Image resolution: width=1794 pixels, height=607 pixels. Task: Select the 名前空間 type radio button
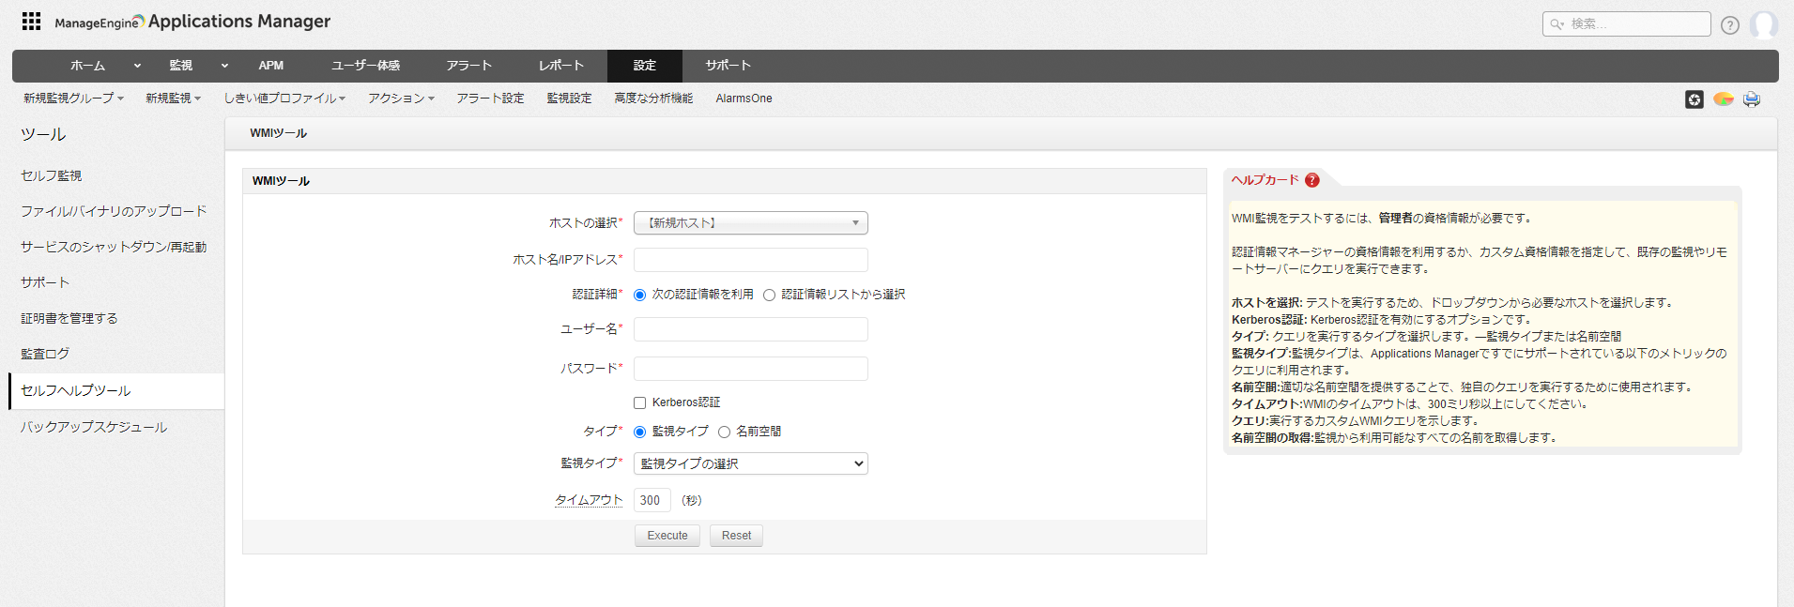click(x=724, y=432)
